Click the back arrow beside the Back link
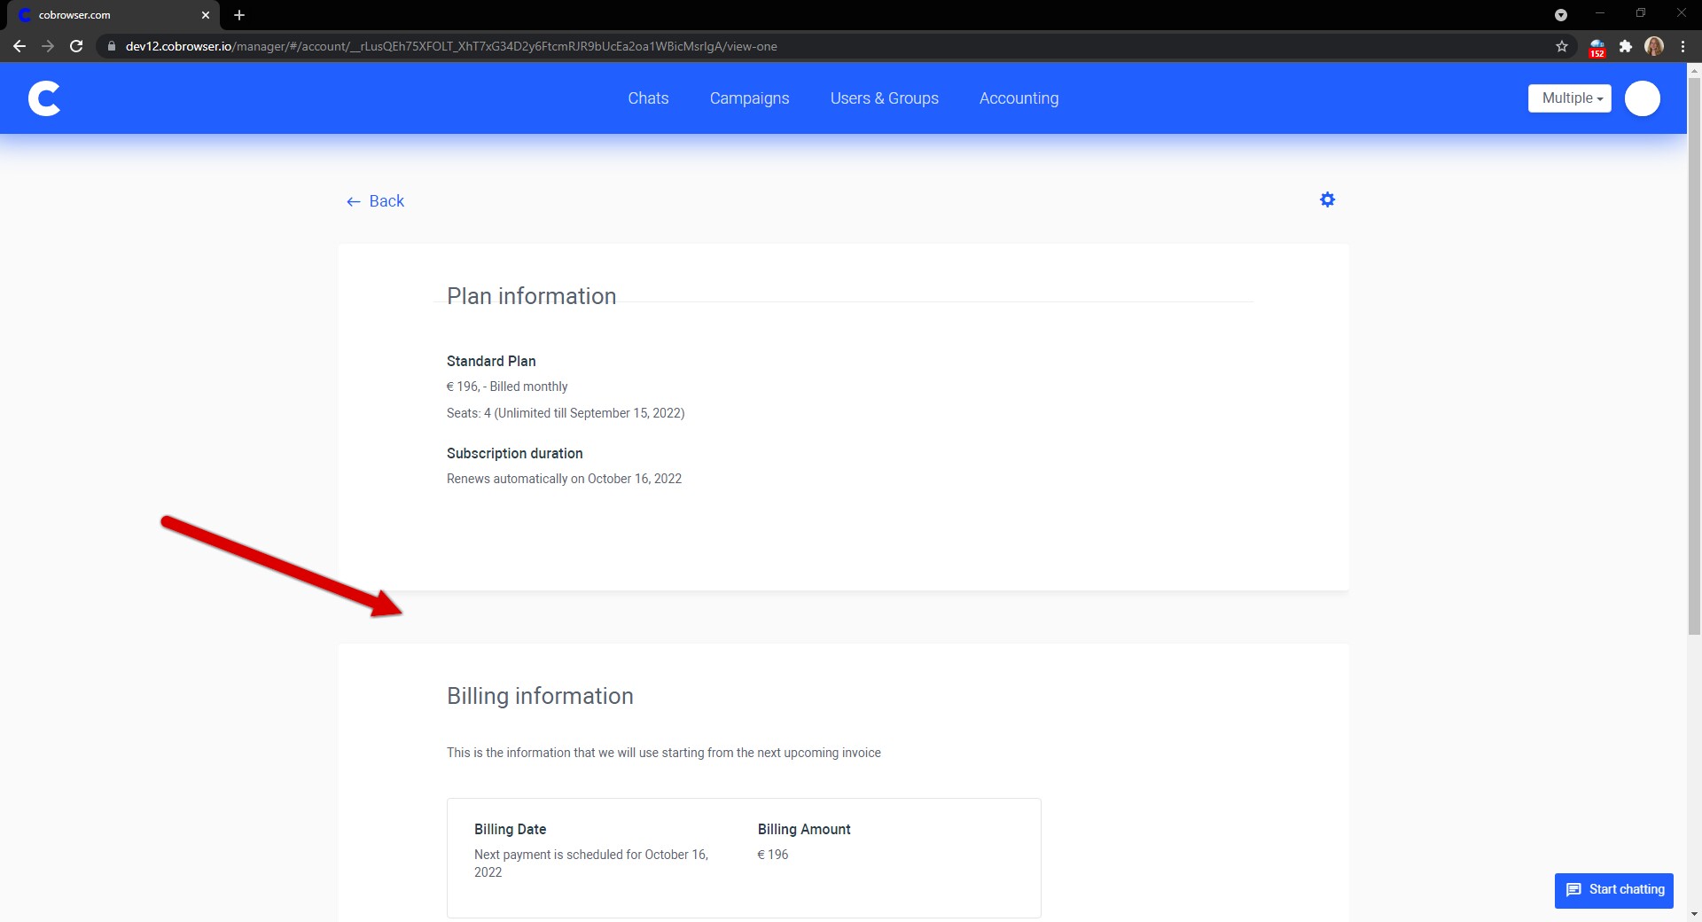Image resolution: width=1702 pixels, height=922 pixels. click(353, 201)
